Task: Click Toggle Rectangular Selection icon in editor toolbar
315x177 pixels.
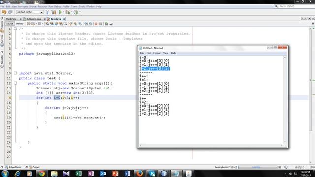Action: coord(65,24)
